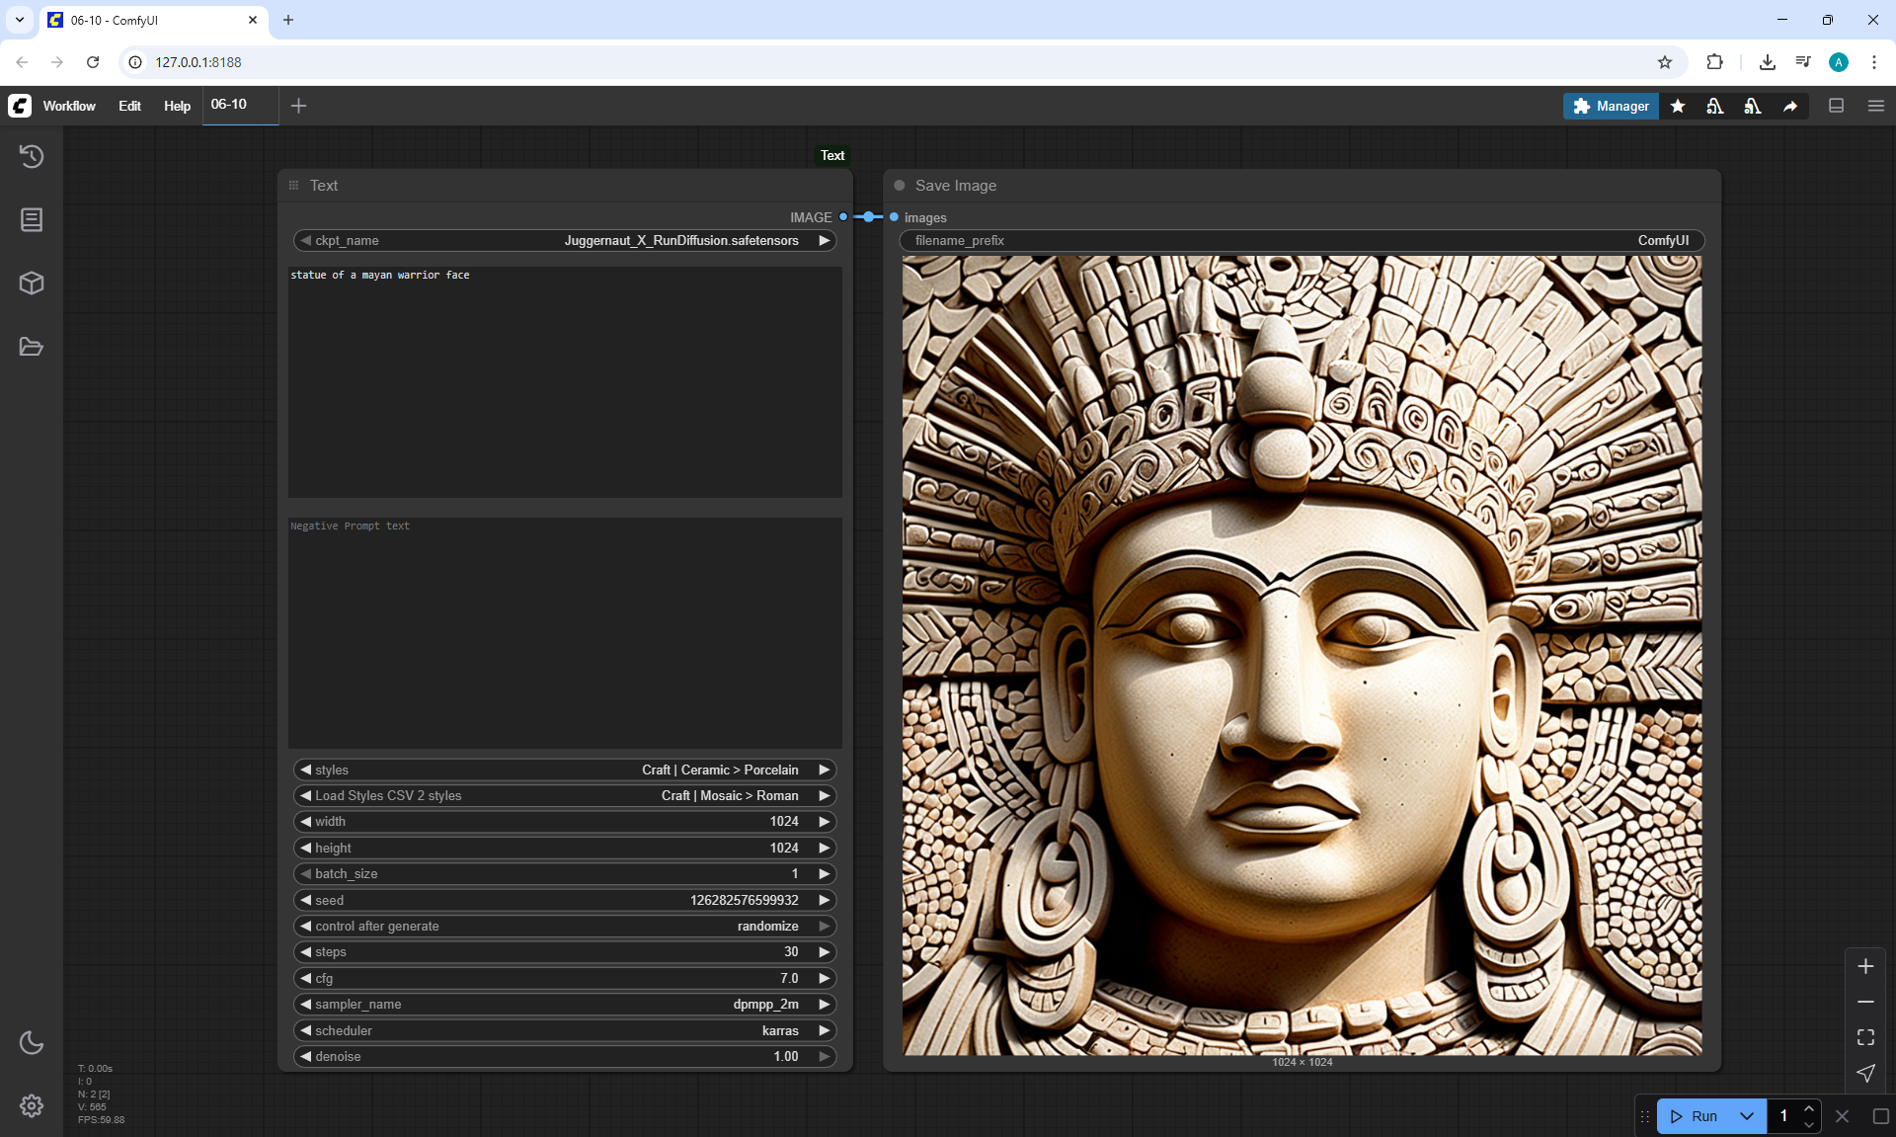Screen dimensions: 1896x1137
Task: Open the node library sidebar panel
Action: coord(32,219)
